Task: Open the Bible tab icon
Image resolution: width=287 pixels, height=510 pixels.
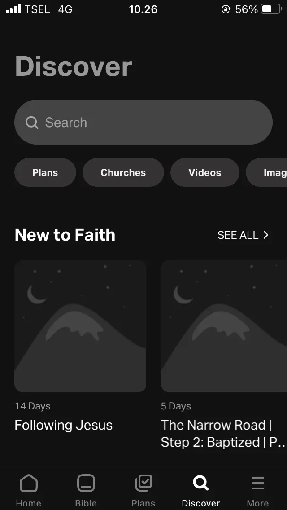Action: (86, 483)
